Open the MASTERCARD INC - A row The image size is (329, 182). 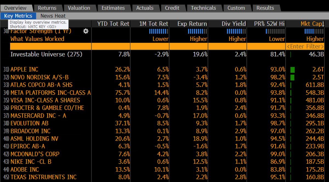38,116
